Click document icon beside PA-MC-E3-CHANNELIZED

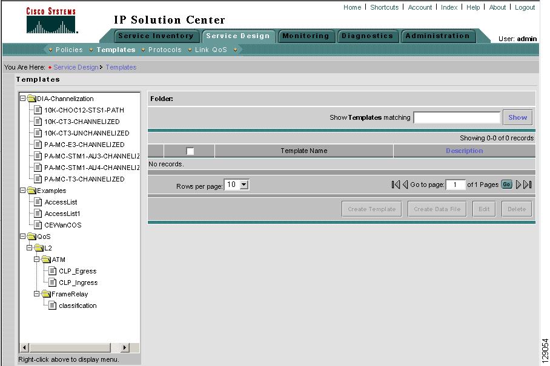tap(38, 145)
